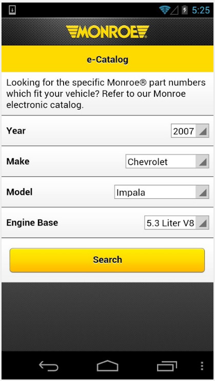Tap the 5:25 clock in status bar
Viewport: 215px width, 381px height.
[201, 10]
